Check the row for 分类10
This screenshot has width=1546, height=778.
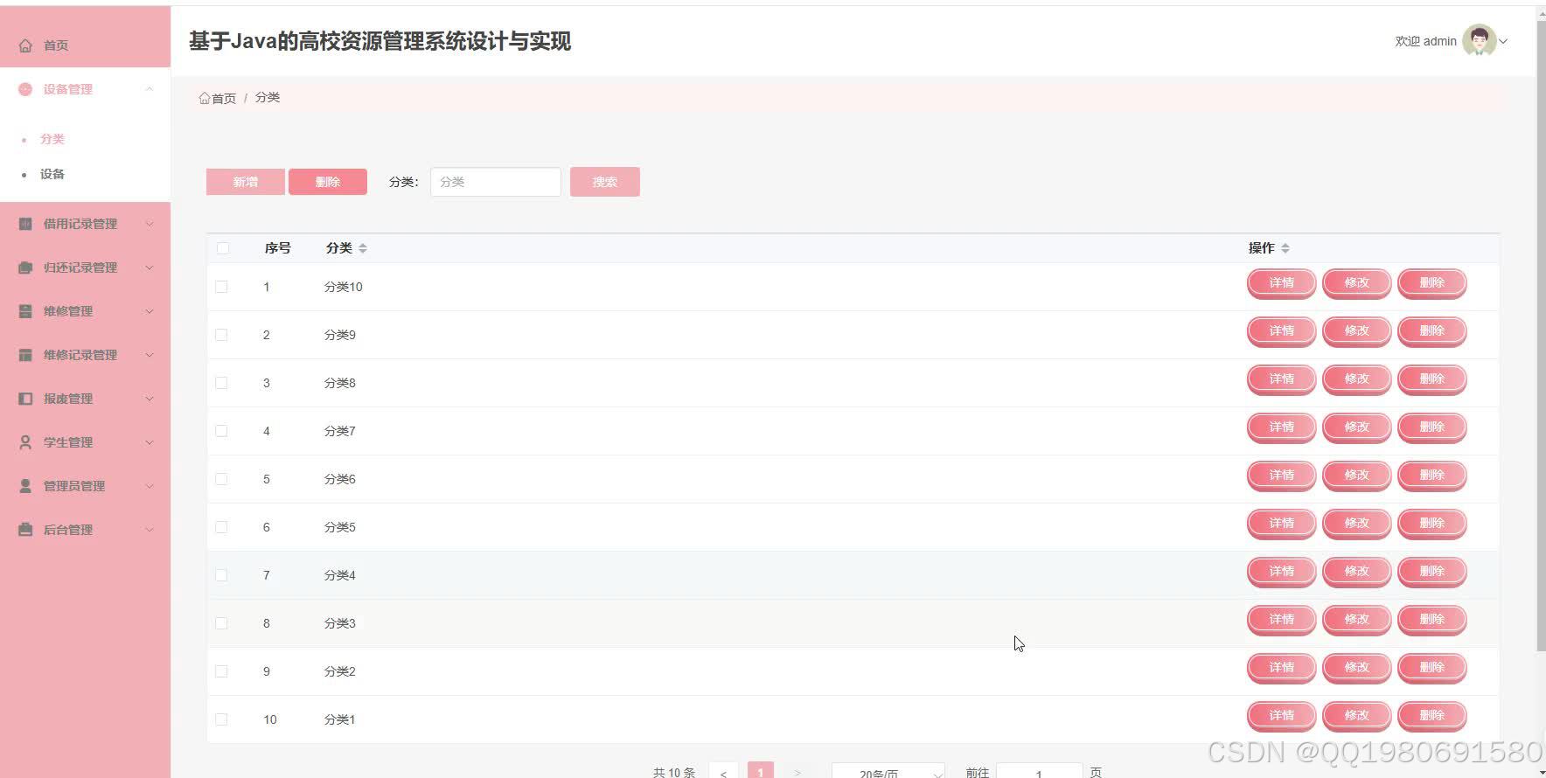point(221,287)
